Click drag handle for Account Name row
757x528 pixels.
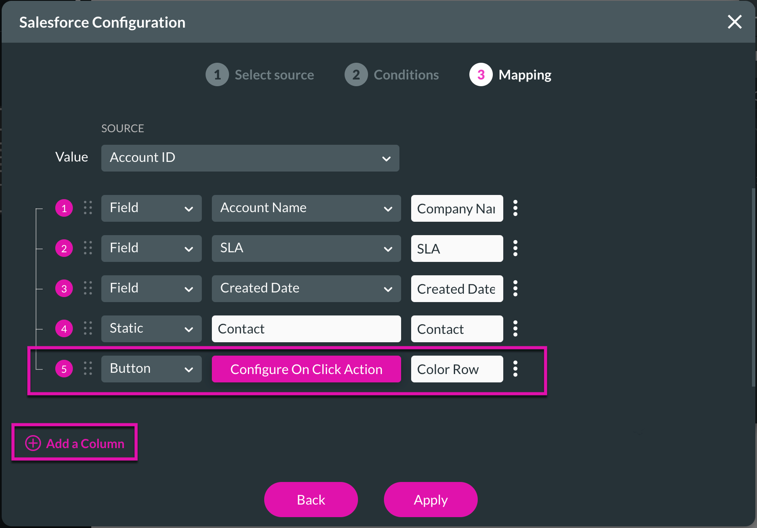point(88,208)
